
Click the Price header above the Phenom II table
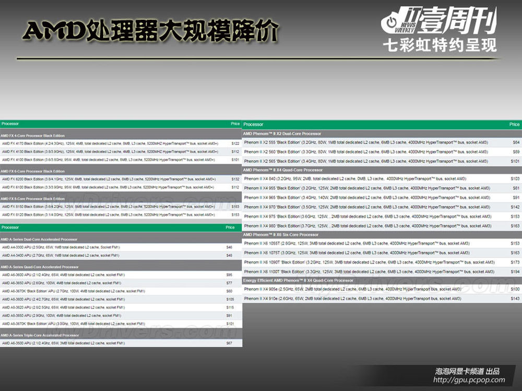point(514,125)
